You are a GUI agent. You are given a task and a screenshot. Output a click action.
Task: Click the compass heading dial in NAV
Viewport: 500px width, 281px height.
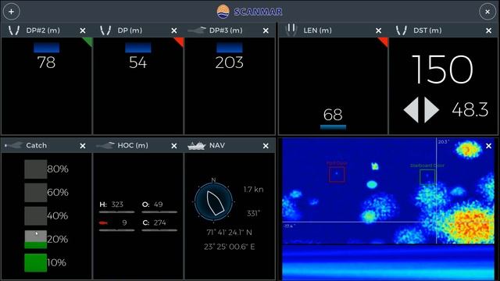[213, 201]
